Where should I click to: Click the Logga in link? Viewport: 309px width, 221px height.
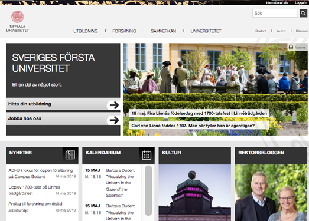pos(301,2)
